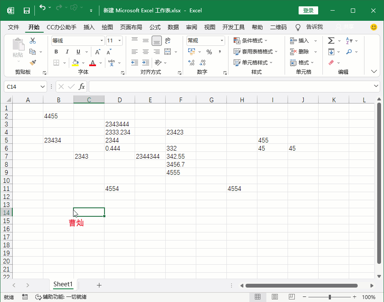The width and height of the screenshot is (384, 302).
Task: Click the increase indent icon
Action: point(146,63)
